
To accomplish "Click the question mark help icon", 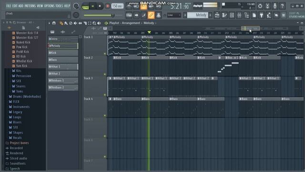I will [282, 6].
